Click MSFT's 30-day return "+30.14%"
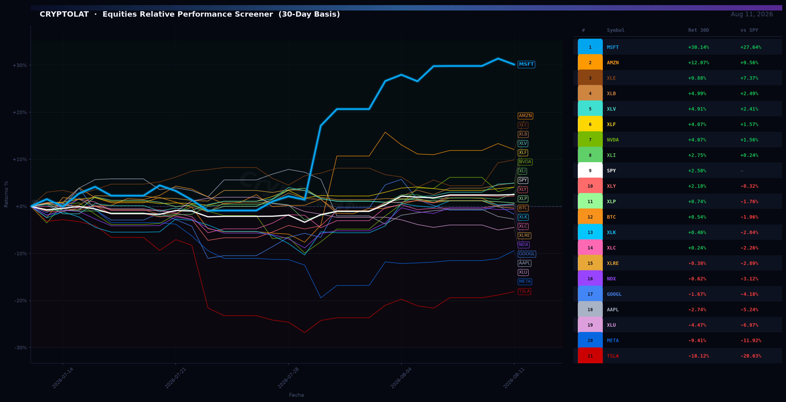 (x=698, y=47)
